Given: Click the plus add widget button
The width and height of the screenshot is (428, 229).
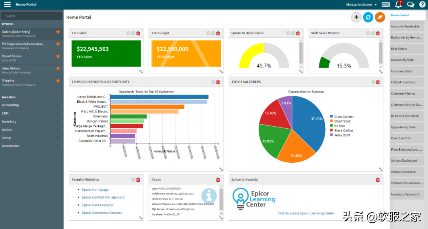Looking at the screenshot, I should [x=356, y=17].
